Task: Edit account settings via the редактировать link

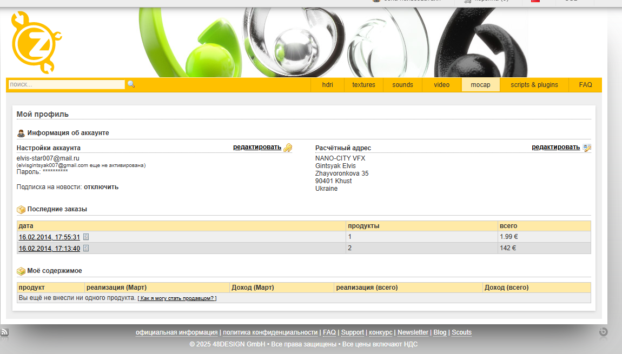Action: click(257, 147)
